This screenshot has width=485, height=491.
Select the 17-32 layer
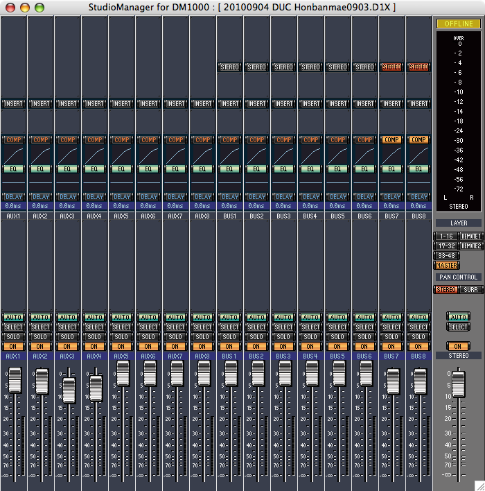tap(446, 245)
